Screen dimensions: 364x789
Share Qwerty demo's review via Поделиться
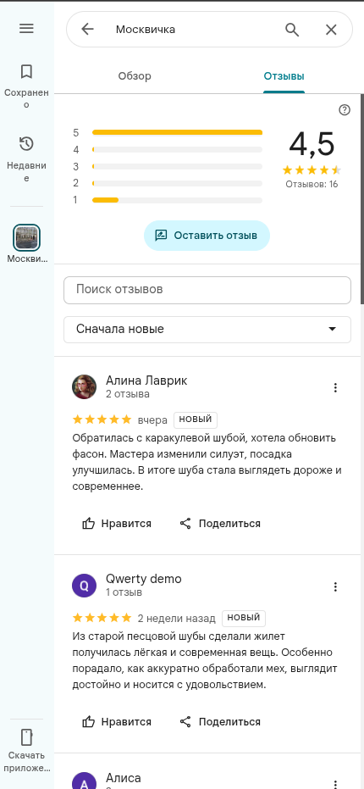tap(220, 721)
